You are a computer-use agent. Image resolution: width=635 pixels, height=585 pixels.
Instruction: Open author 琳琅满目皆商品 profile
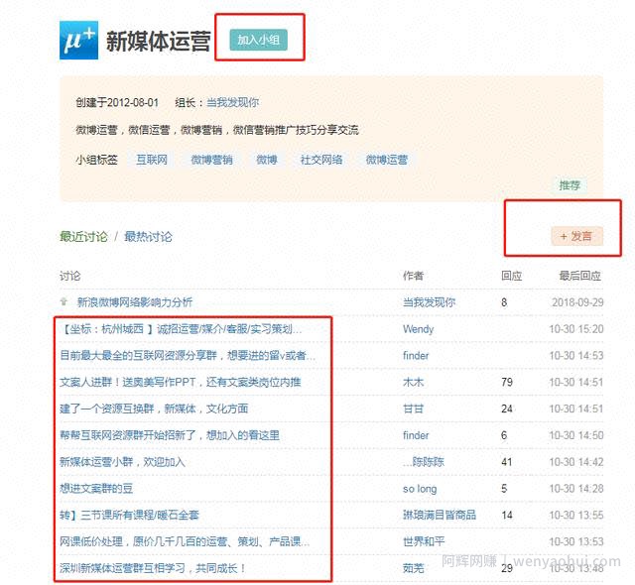[440, 516]
